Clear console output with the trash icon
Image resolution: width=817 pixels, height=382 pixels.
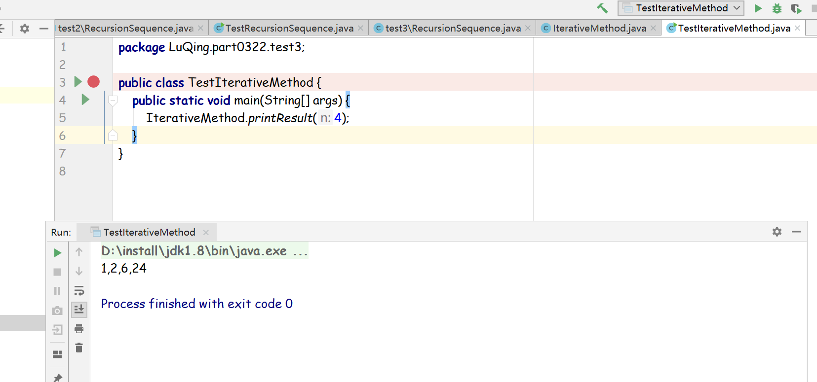(x=79, y=348)
